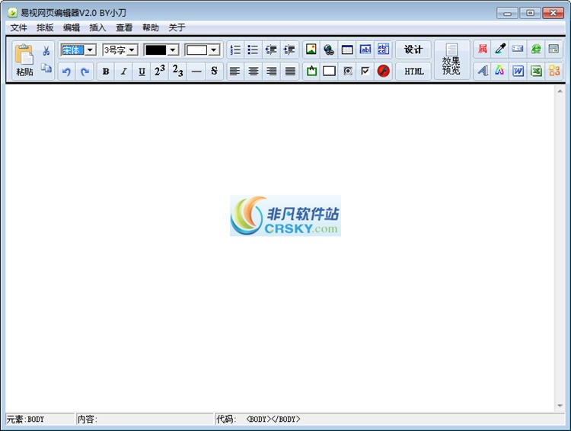Open the 排版 (Layout) menu
This screenshot has width=571, height=431.
point(45,27)
